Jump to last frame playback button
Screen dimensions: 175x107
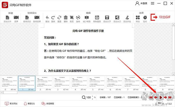pos(170,97)
